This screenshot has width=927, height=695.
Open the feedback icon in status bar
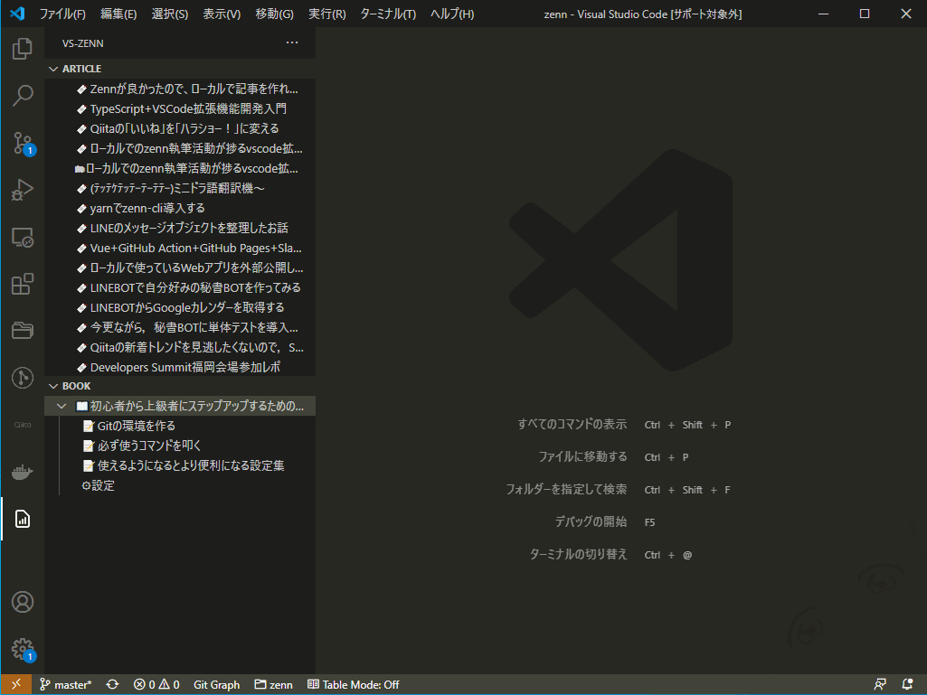click(880, 684)
